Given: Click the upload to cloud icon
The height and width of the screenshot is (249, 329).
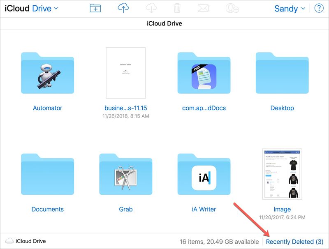Looking at the screenshot, I should pyautogui.click(x=123, y=8).
